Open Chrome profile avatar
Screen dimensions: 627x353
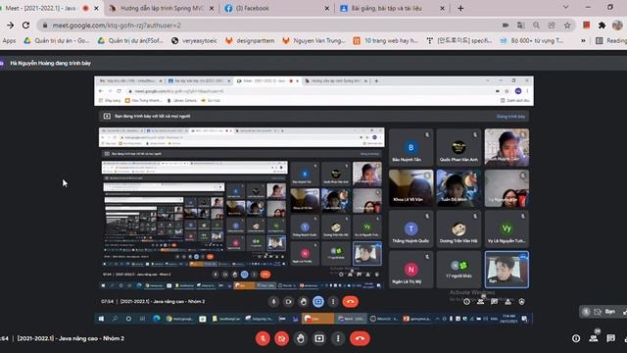pyautogui.click(x=617, y=25)
